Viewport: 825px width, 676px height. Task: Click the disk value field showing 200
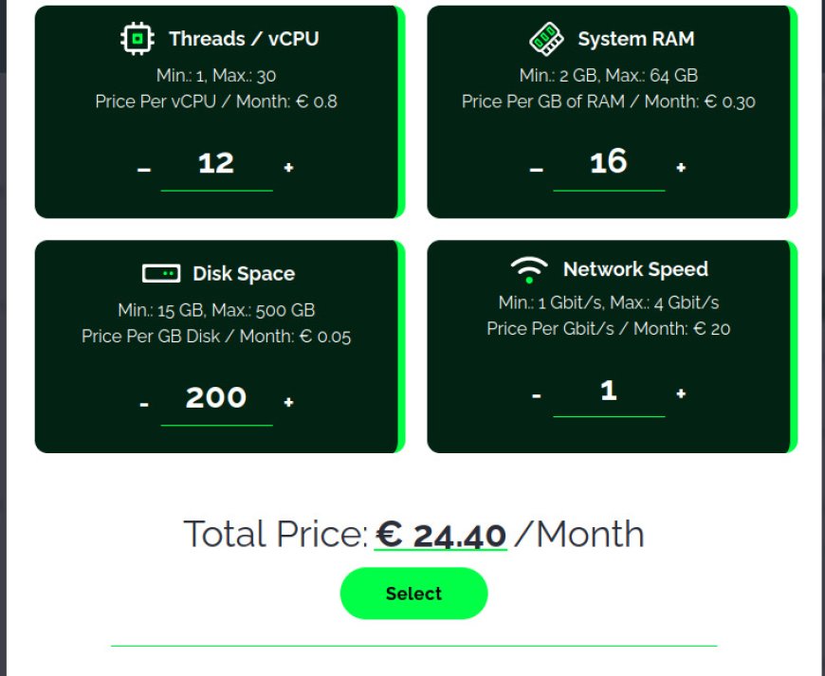click(217, 401)
